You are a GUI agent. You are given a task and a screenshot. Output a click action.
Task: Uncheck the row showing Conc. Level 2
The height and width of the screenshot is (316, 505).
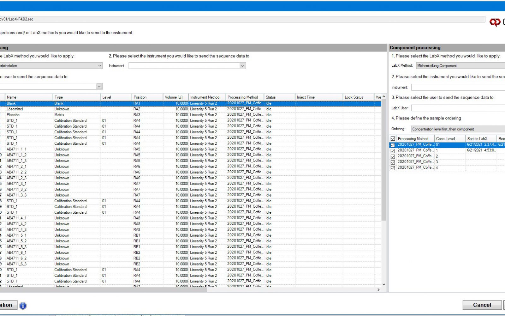pos(393,156)
